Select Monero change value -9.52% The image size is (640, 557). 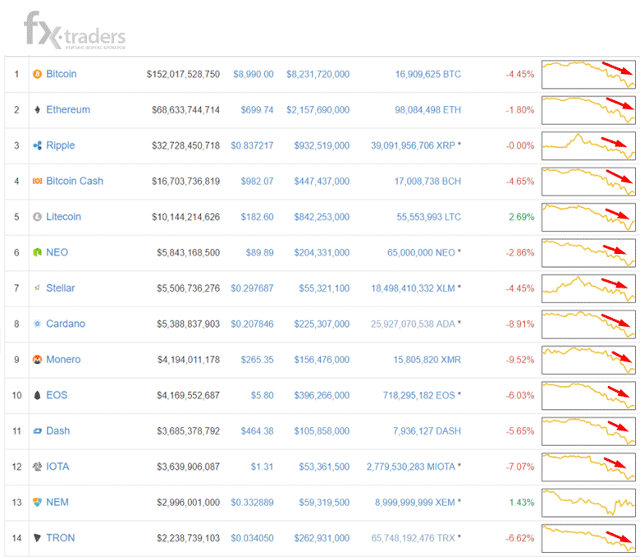coord(520,359)
